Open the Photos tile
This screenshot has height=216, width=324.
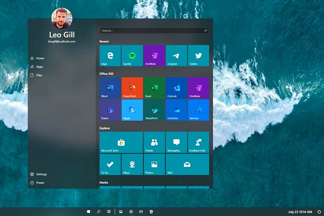point(154,165)
